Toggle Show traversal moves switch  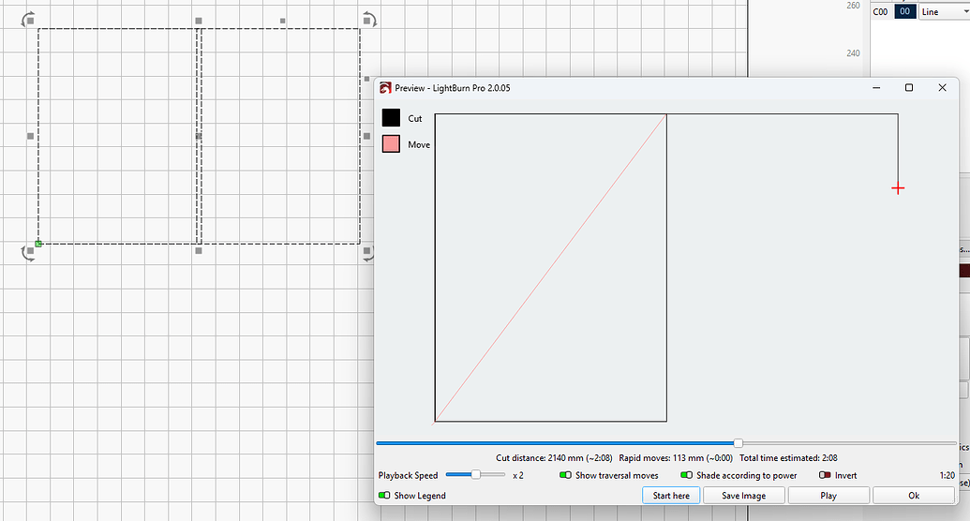(565, 475)
